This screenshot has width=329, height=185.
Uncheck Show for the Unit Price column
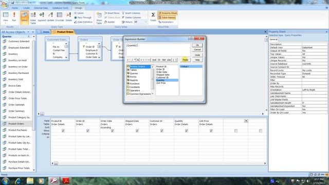click(211, 131)
